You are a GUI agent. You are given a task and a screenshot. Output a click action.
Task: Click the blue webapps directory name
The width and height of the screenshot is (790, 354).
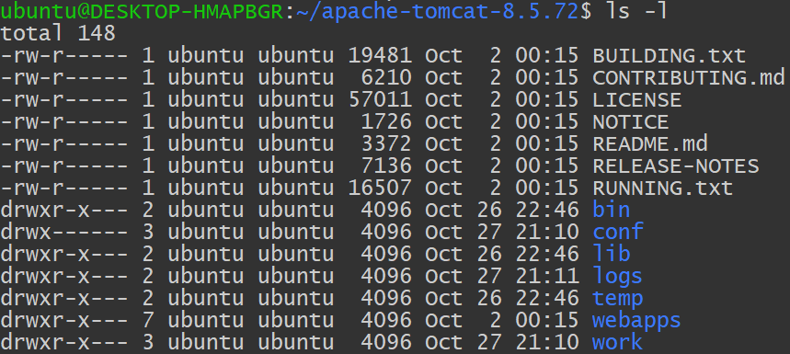pos(636,321)
